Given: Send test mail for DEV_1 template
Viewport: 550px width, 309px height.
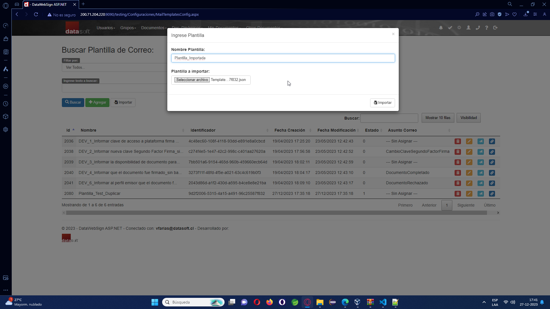Looking at the screenshot, I should [481, 141].
